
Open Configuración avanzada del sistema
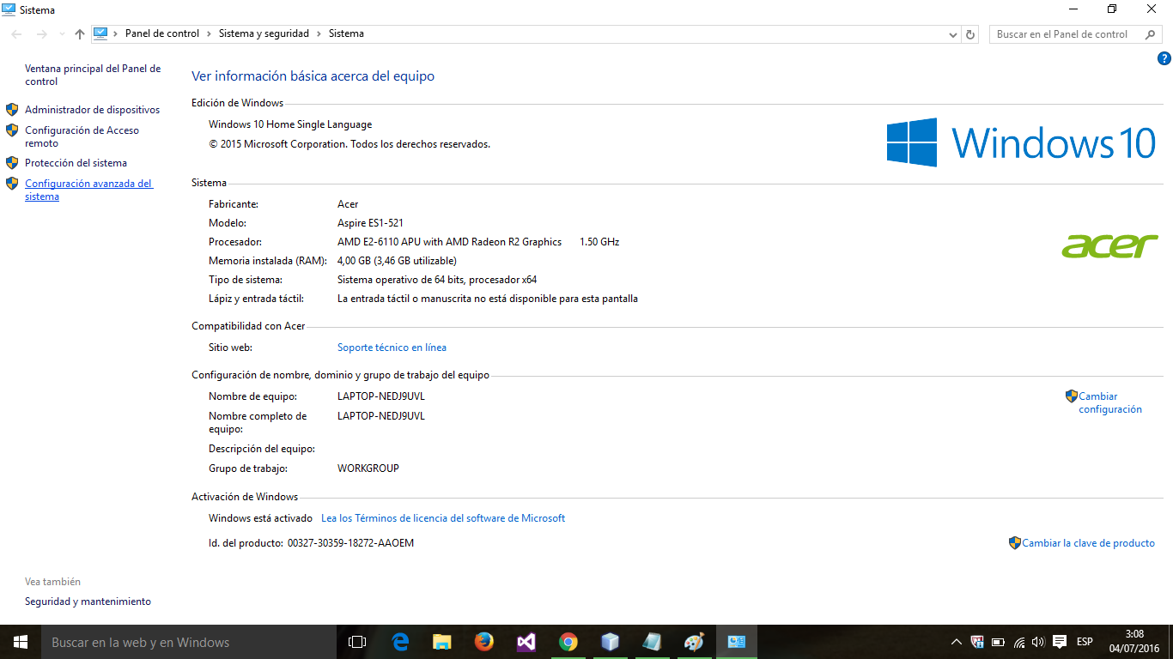point(88,190)
